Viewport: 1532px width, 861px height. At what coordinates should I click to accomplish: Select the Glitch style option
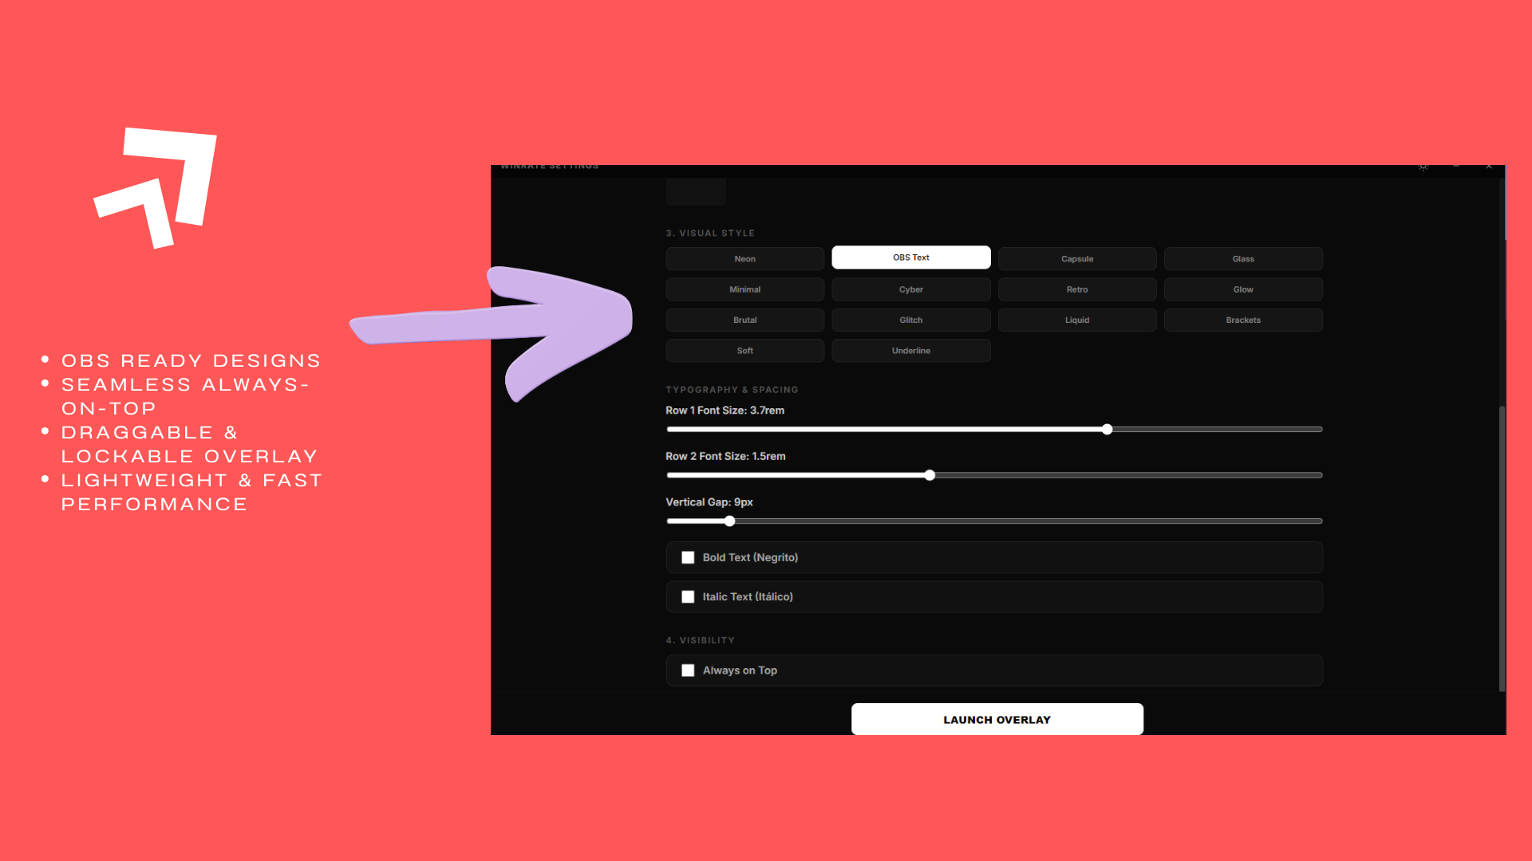pyautogui.click(x=911, y=320)
